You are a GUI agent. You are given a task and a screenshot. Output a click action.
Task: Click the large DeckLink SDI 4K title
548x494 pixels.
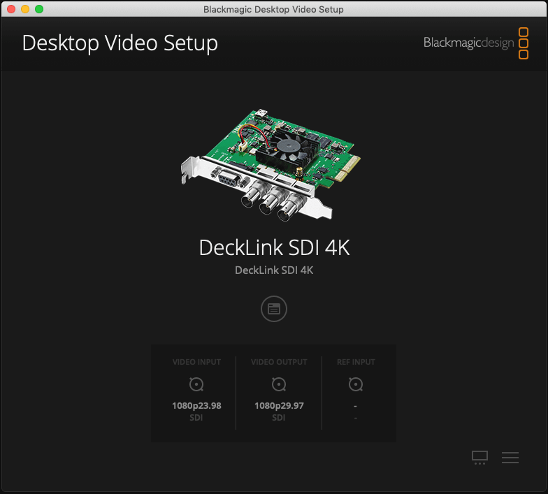274,247
